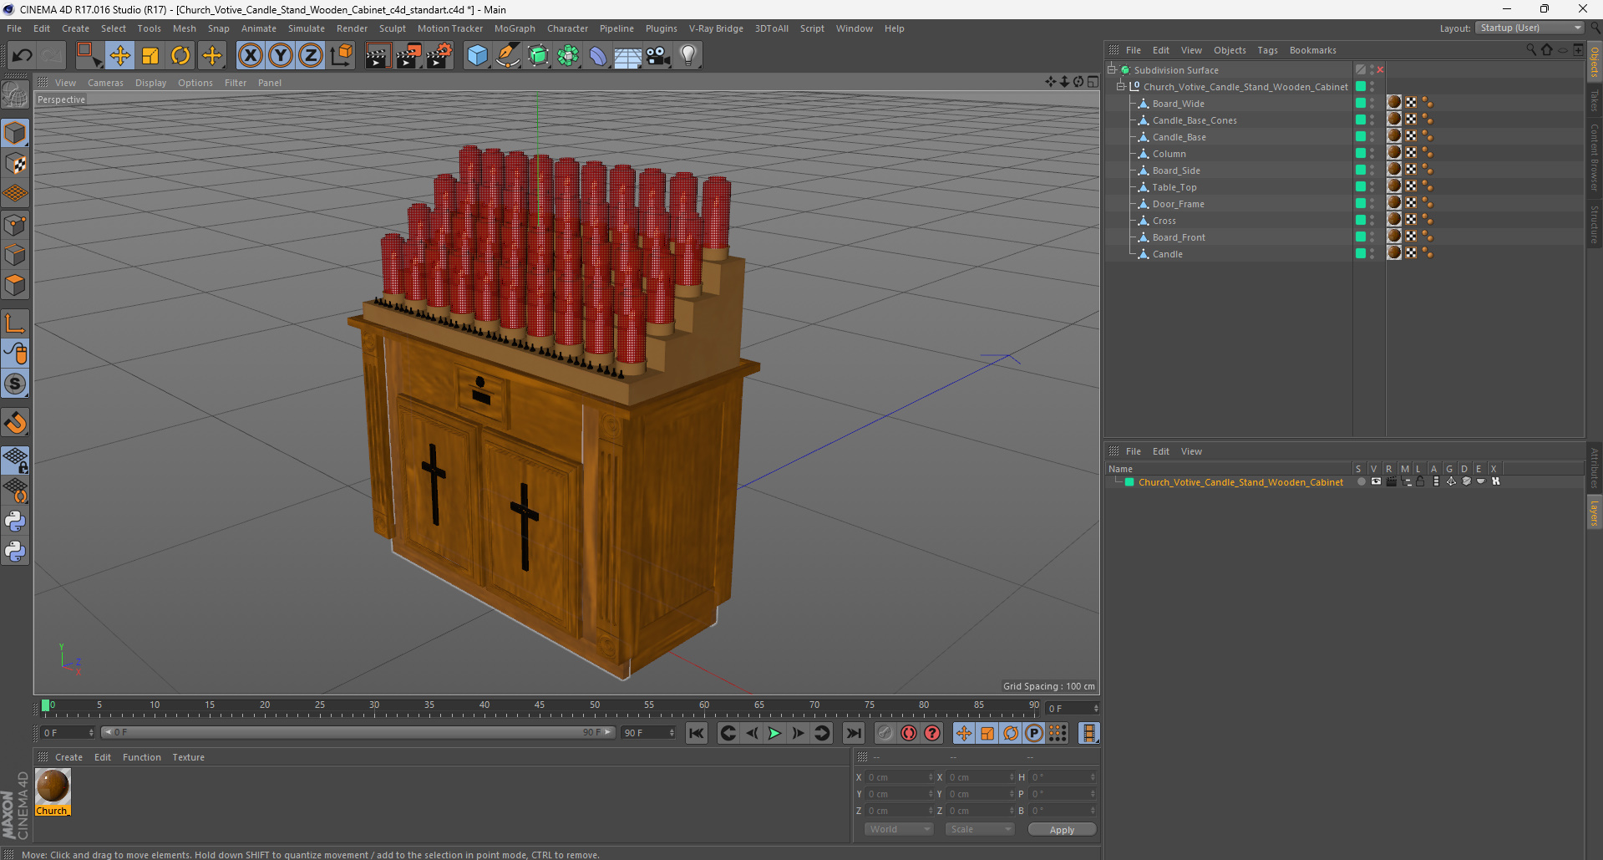This screenshot has width=1603, height=860.
Task: Add a Light object
Action: [688, 55]
